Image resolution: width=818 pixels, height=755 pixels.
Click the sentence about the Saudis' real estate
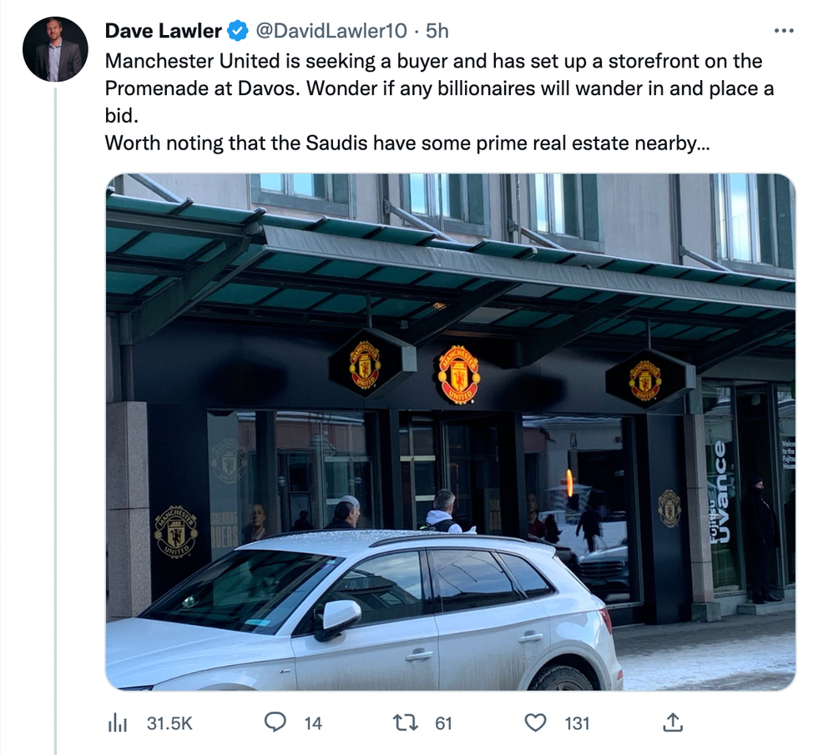407,143
